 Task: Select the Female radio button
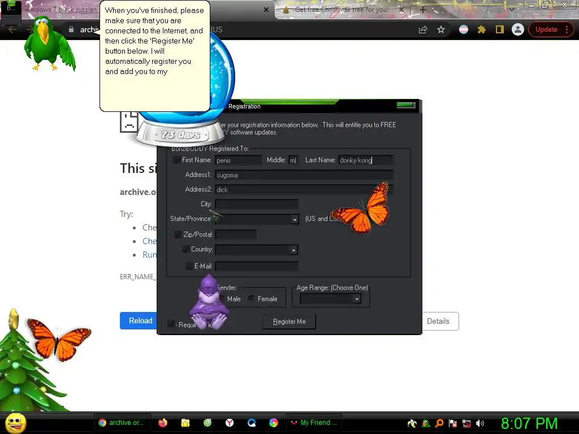pyautogui.click(x=251, y=298)
